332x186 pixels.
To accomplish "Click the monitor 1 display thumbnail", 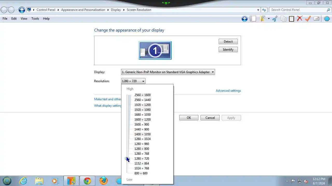I will 155,50.
